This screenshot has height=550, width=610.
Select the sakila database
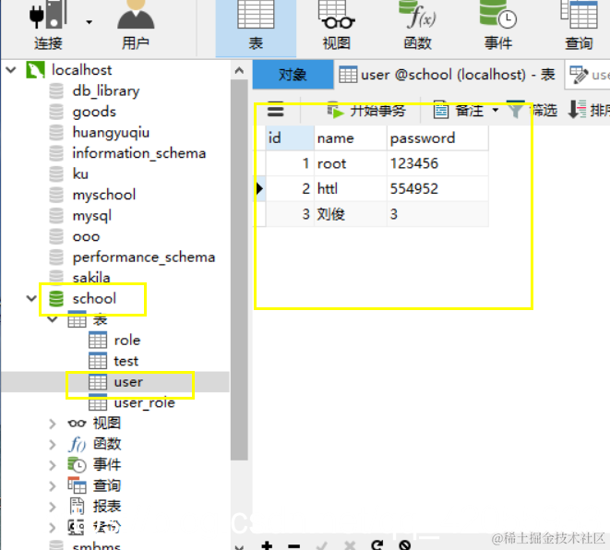pyautogui.click(x=91, y=278)
